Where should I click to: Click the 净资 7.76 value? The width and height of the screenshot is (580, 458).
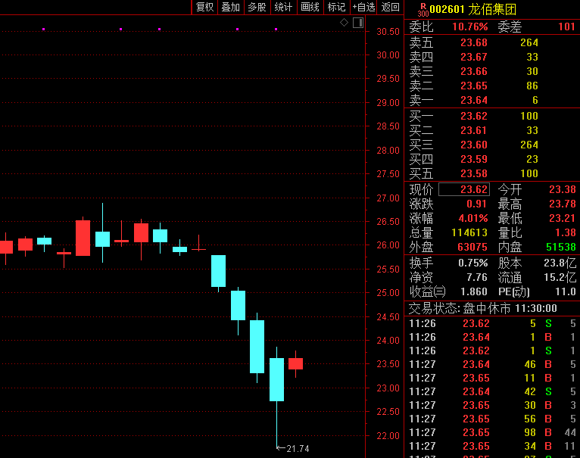[x=477, y=278]
